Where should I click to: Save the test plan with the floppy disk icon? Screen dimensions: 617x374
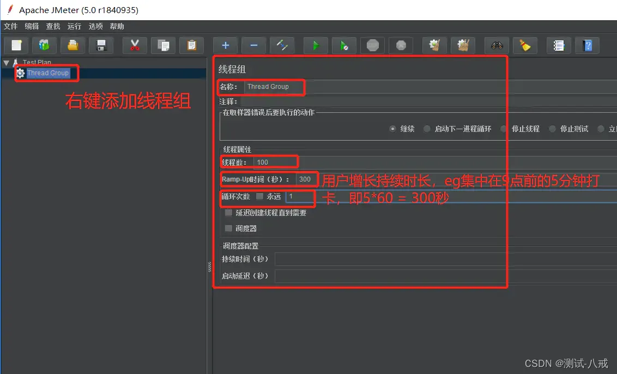[x=101, y=46]
